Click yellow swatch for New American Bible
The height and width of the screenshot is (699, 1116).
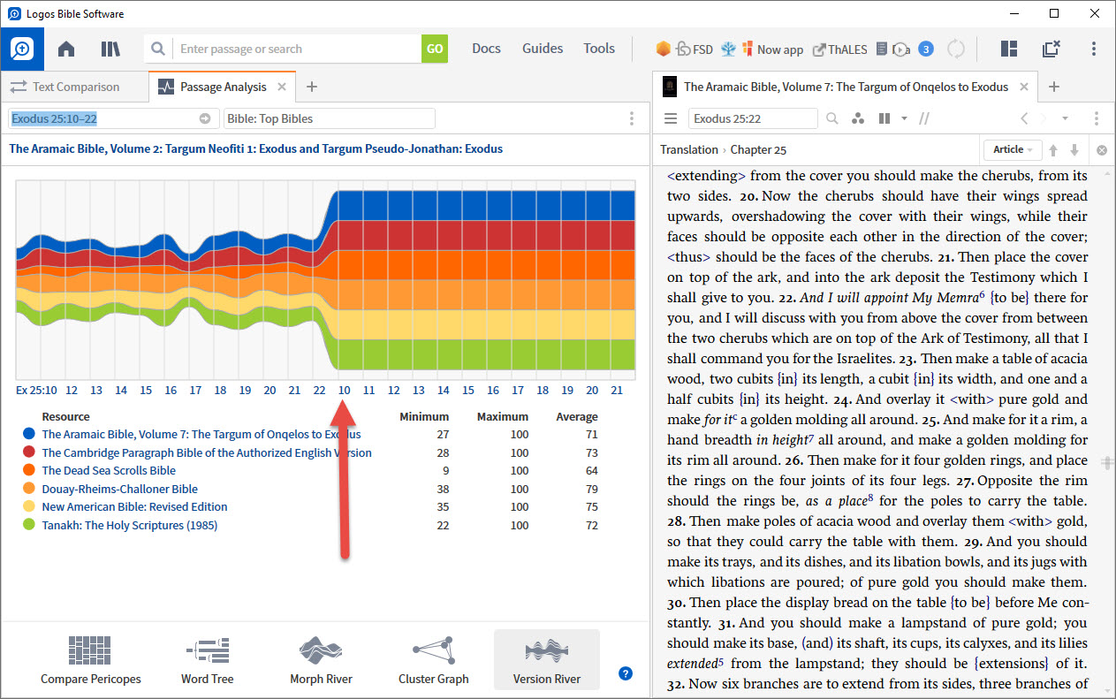(29, 506)
